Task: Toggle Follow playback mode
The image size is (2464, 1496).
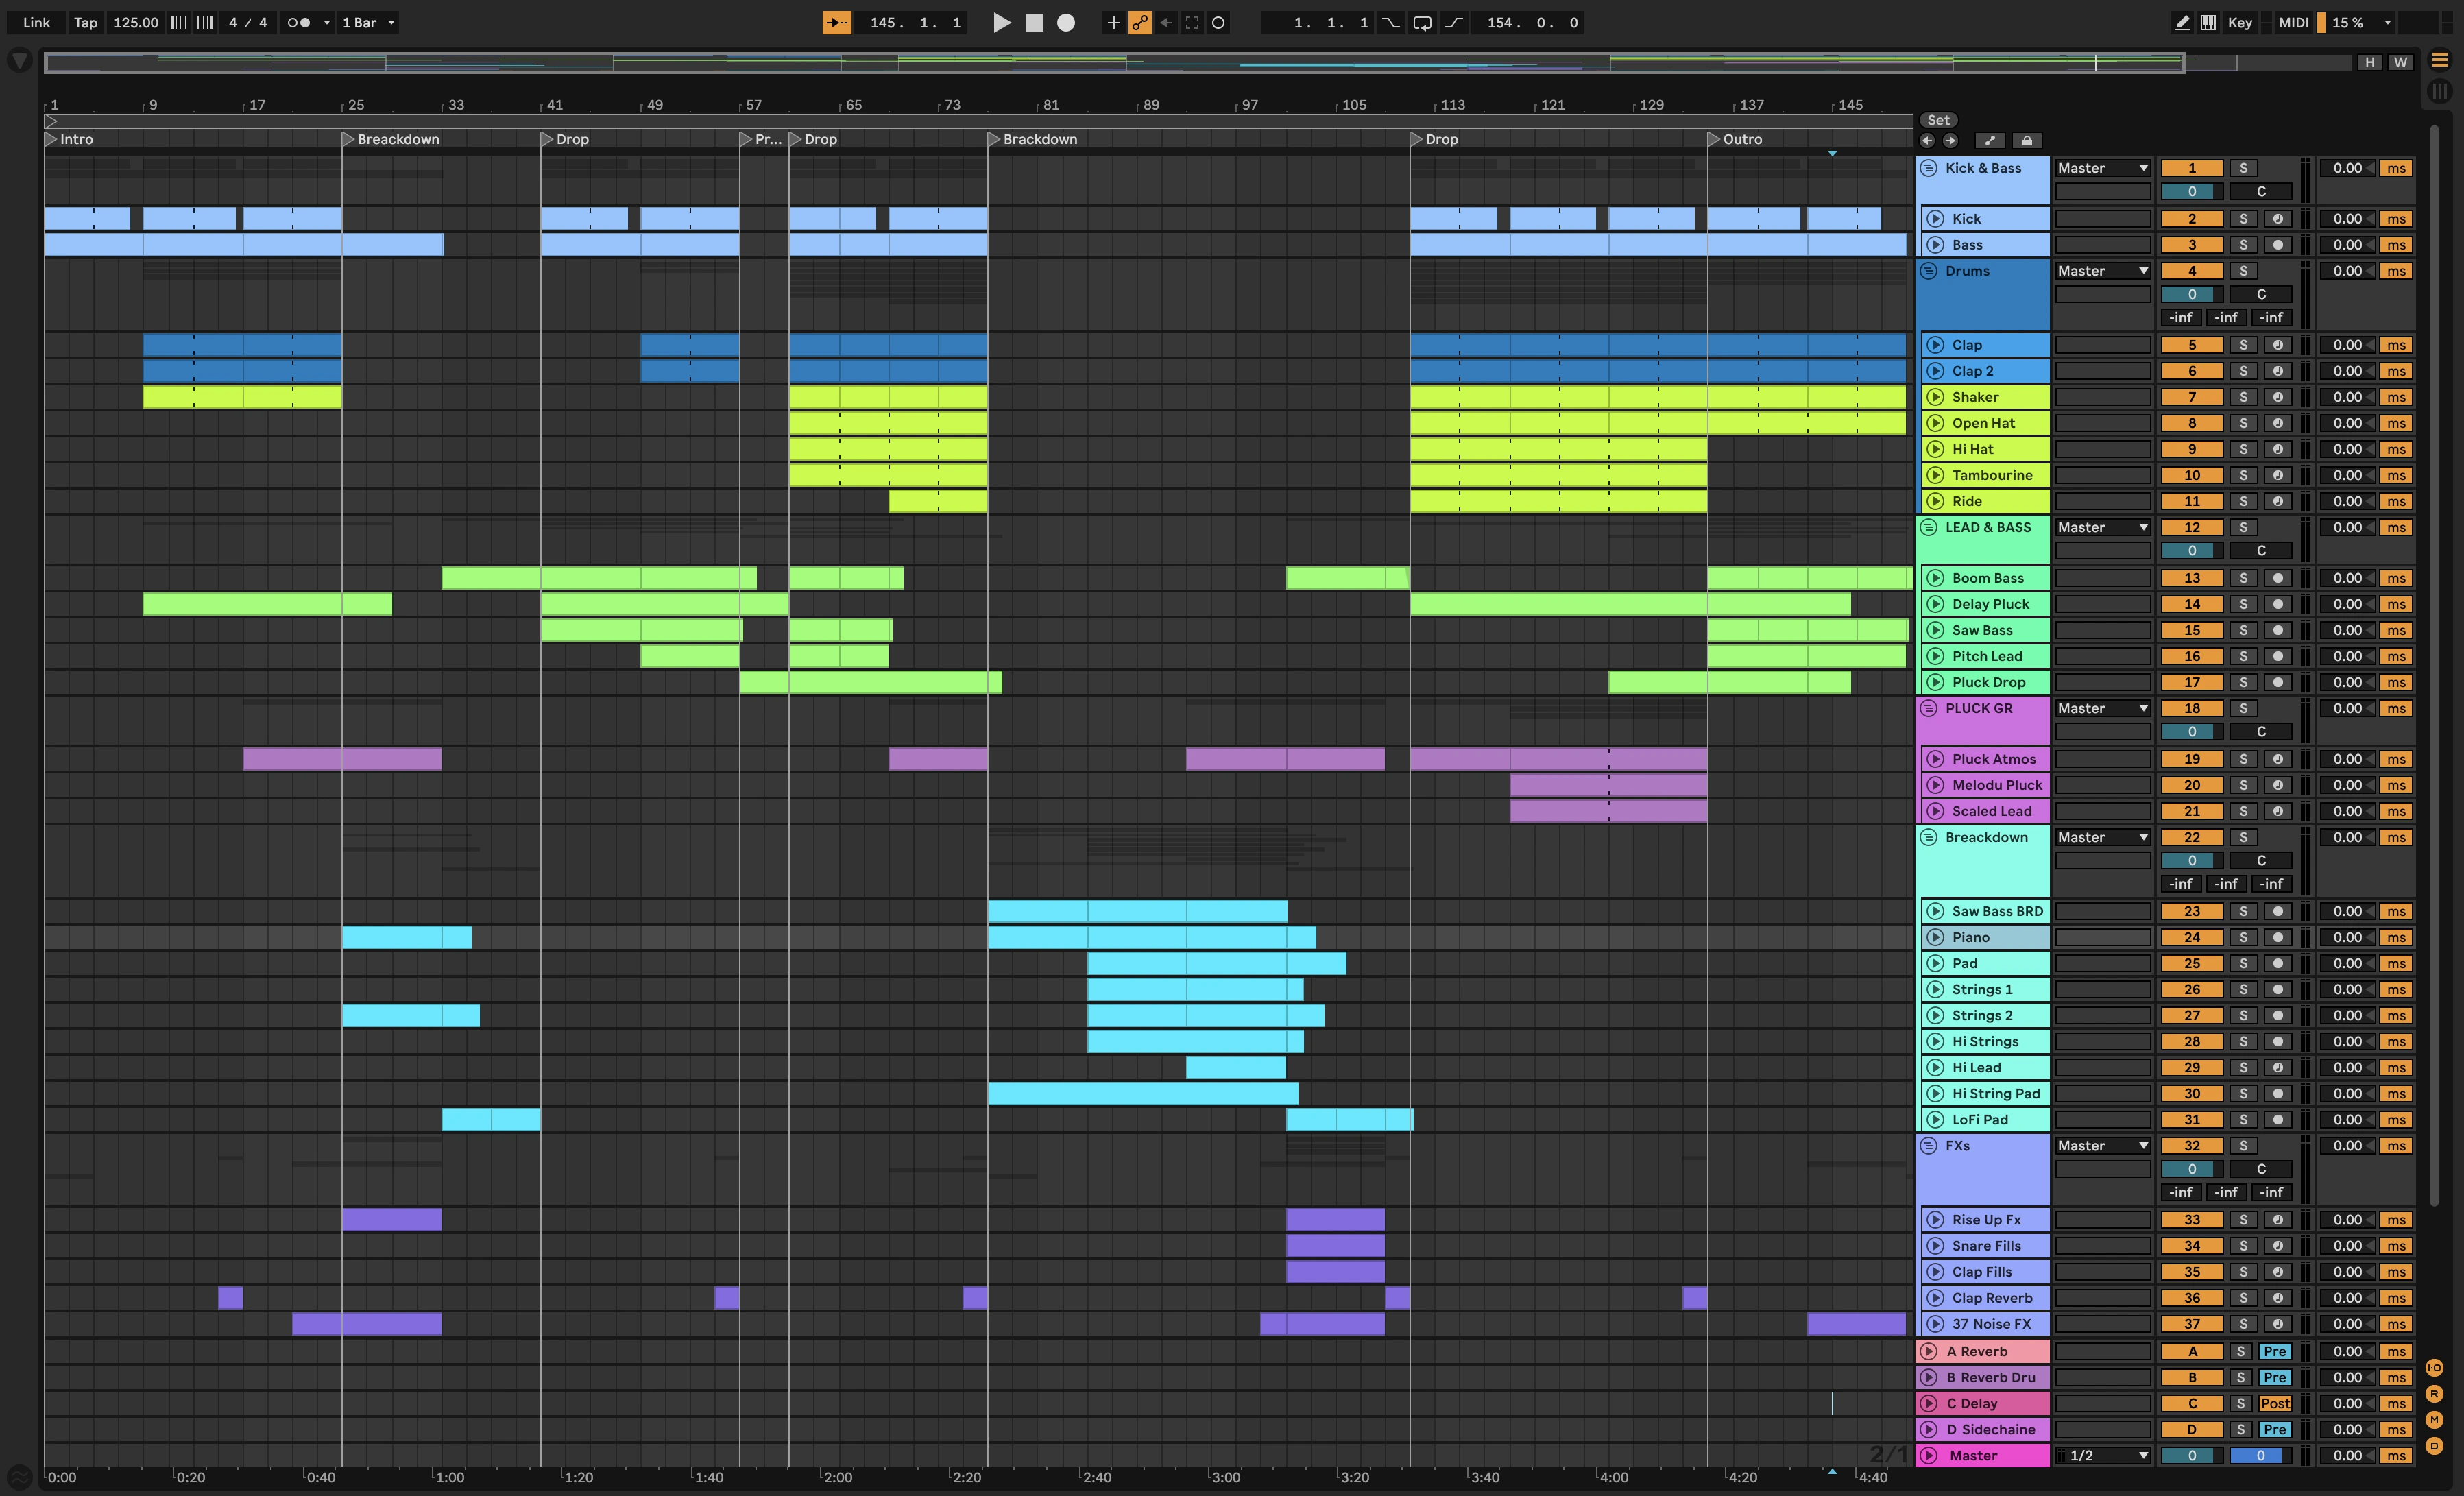Action: (836, 22)
